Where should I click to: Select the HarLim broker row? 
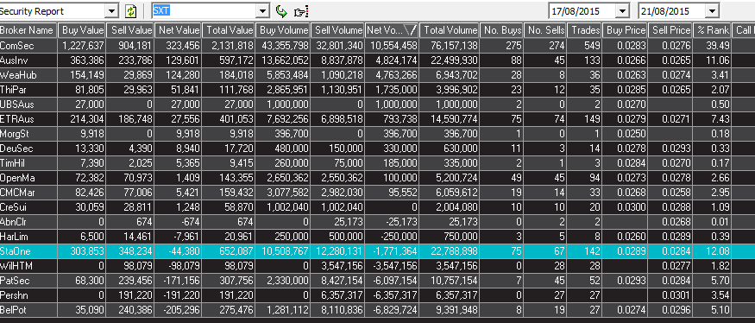coord(378,237)
